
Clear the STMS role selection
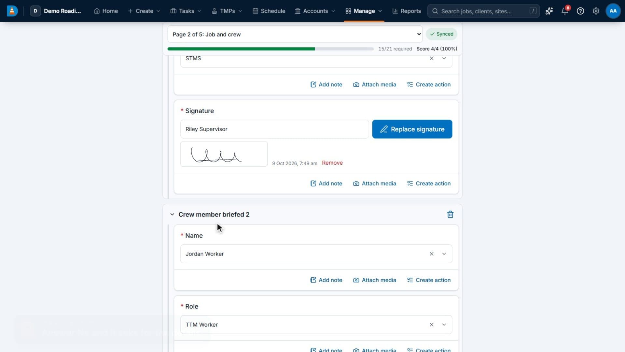(431, 58)
